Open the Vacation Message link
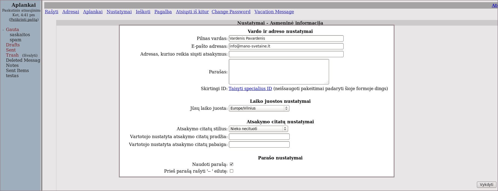 [274, 12]
